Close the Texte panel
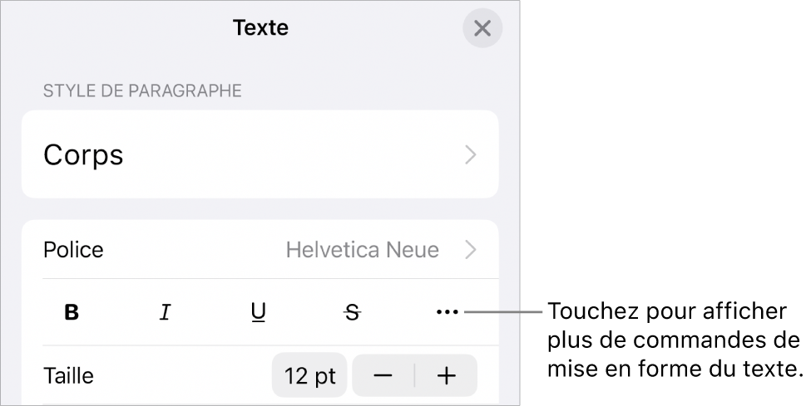The image size is (811, 406). pos(482,28)
